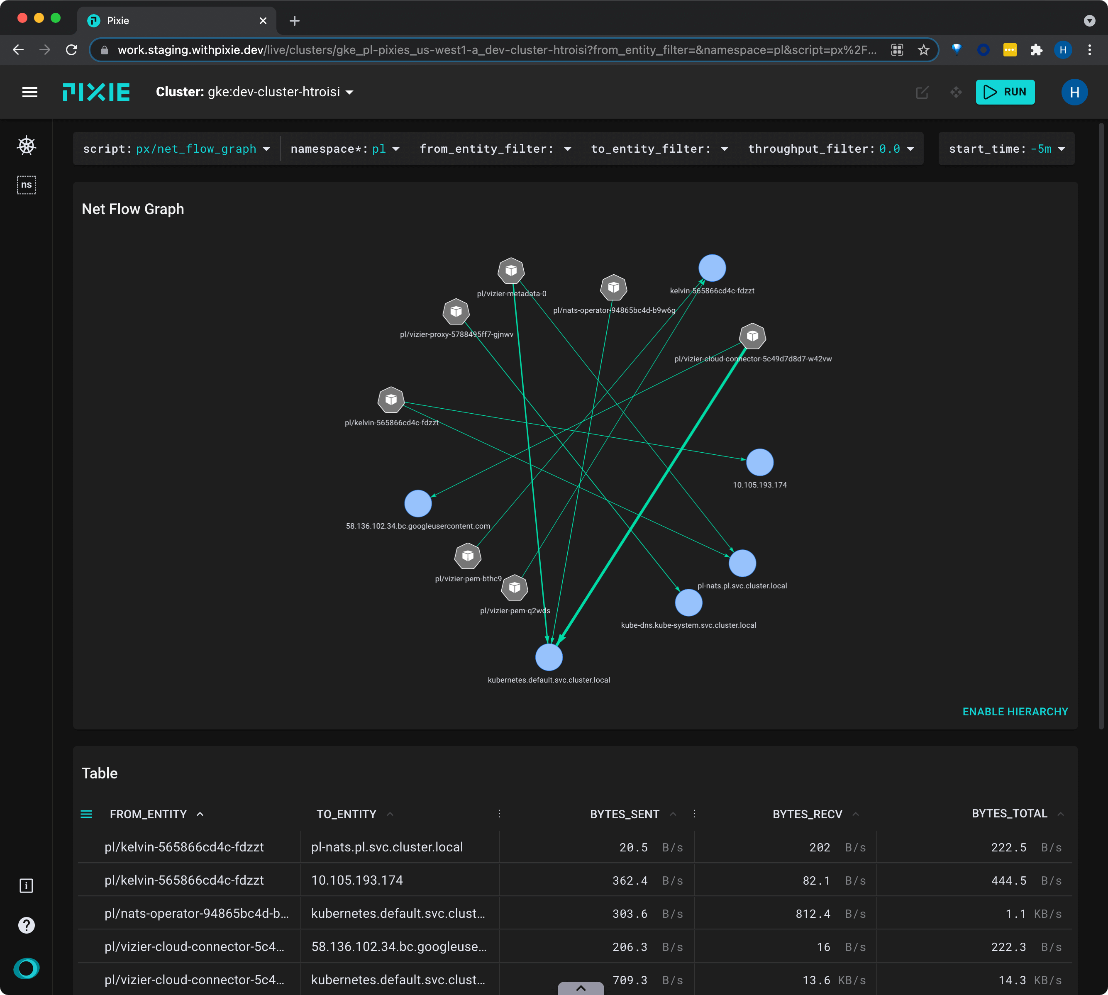The height and width of the screenshot is (995, 1108).
Task: Open the info icon in sidebar
Action: (x=26, y=885)
